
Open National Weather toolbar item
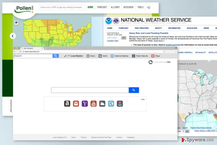click(x=120, y=56)
